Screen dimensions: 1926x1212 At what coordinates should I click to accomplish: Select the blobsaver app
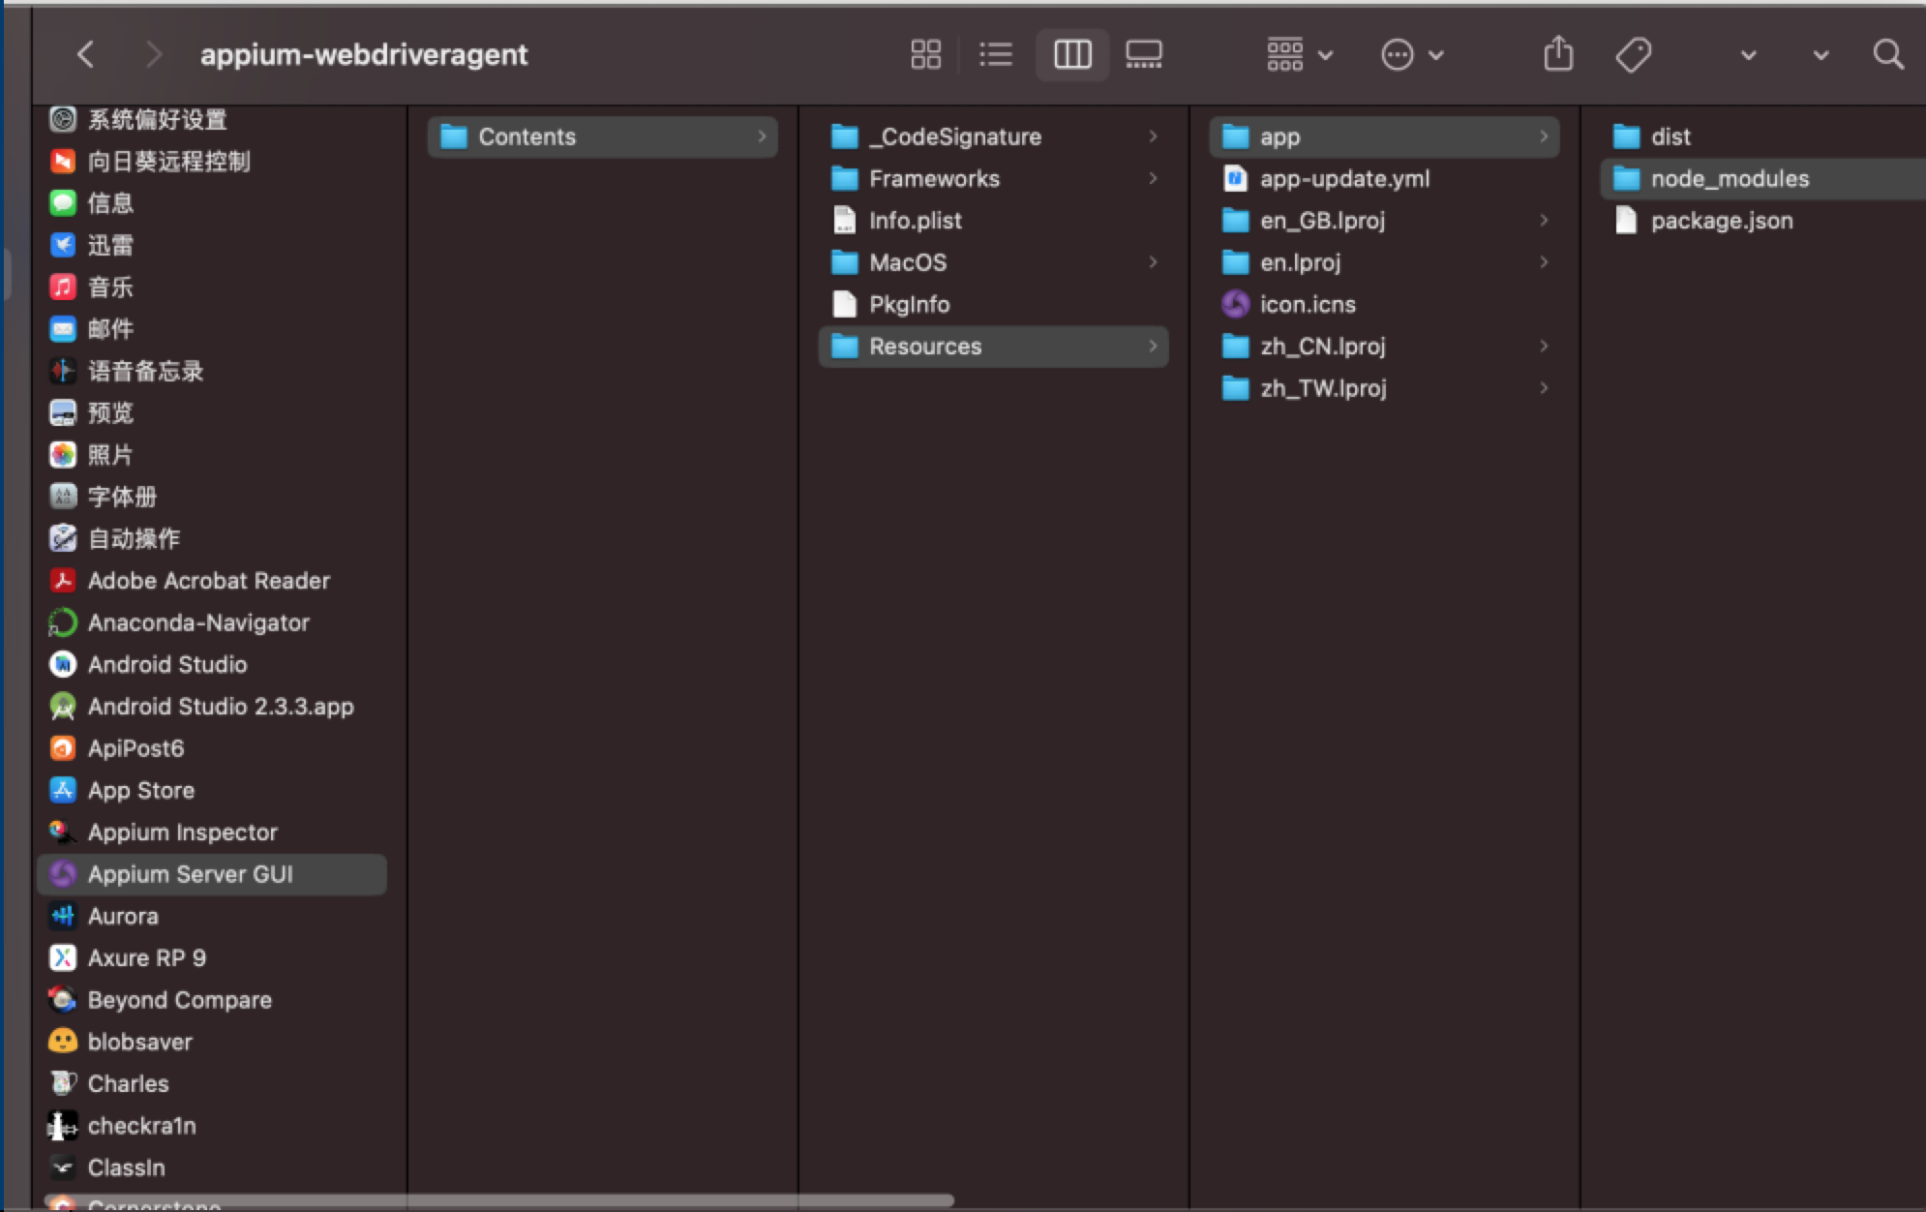click(211, 1043)
